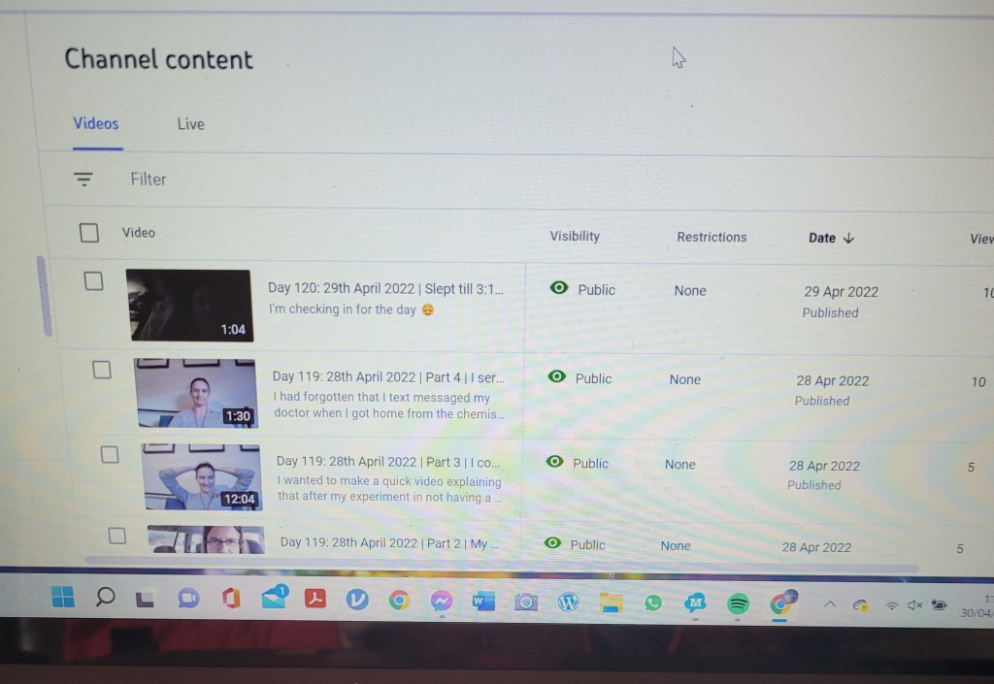Switch to the Live tab
Image resolution: width=994 pixels, height=684 pixels.
(190, 124)
